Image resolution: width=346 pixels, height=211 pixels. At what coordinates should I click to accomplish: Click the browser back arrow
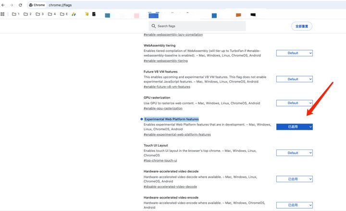tap(3, 5)
